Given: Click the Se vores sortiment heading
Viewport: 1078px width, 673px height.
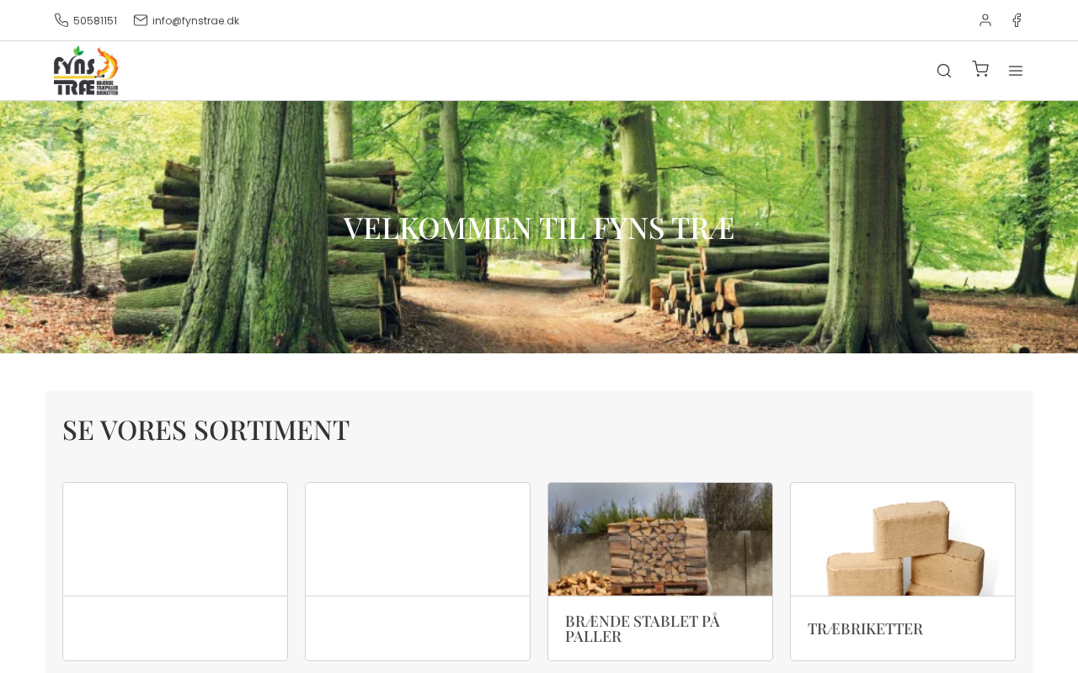Looking at the screenshot, I should click(x=205, y=430).
